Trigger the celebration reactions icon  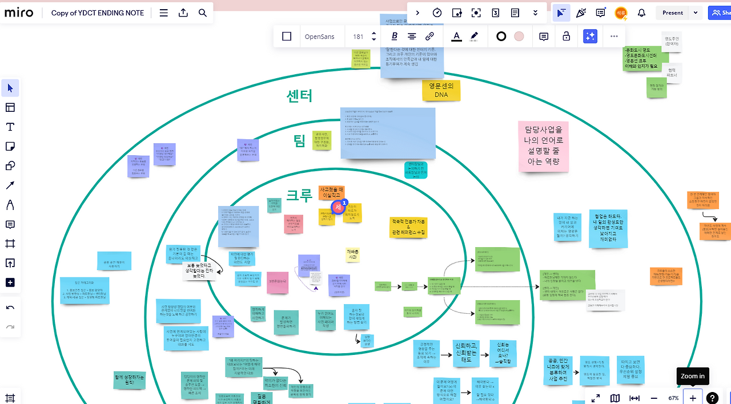coord(581,13)
